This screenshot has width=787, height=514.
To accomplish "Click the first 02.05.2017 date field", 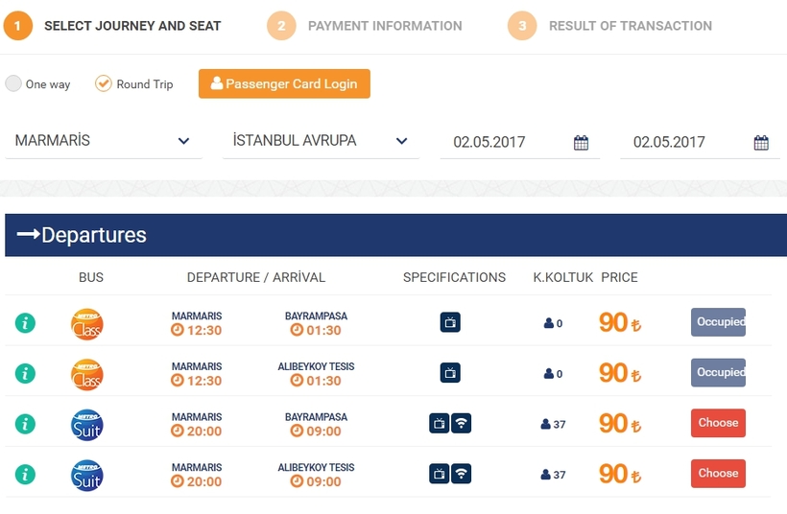I will click(x=520, y=142).
